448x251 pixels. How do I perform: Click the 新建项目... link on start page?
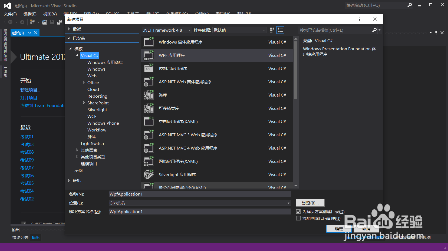coord(30,90)
